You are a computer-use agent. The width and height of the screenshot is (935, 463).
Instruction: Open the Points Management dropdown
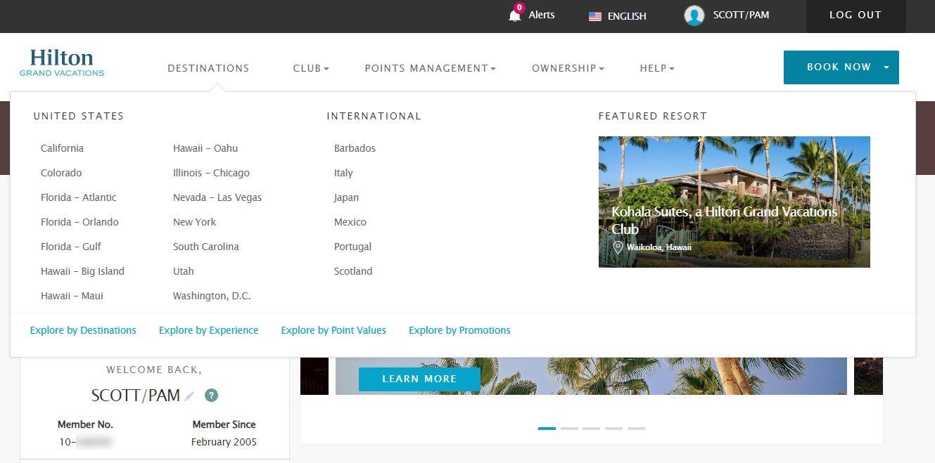click(x=430, y=68)
